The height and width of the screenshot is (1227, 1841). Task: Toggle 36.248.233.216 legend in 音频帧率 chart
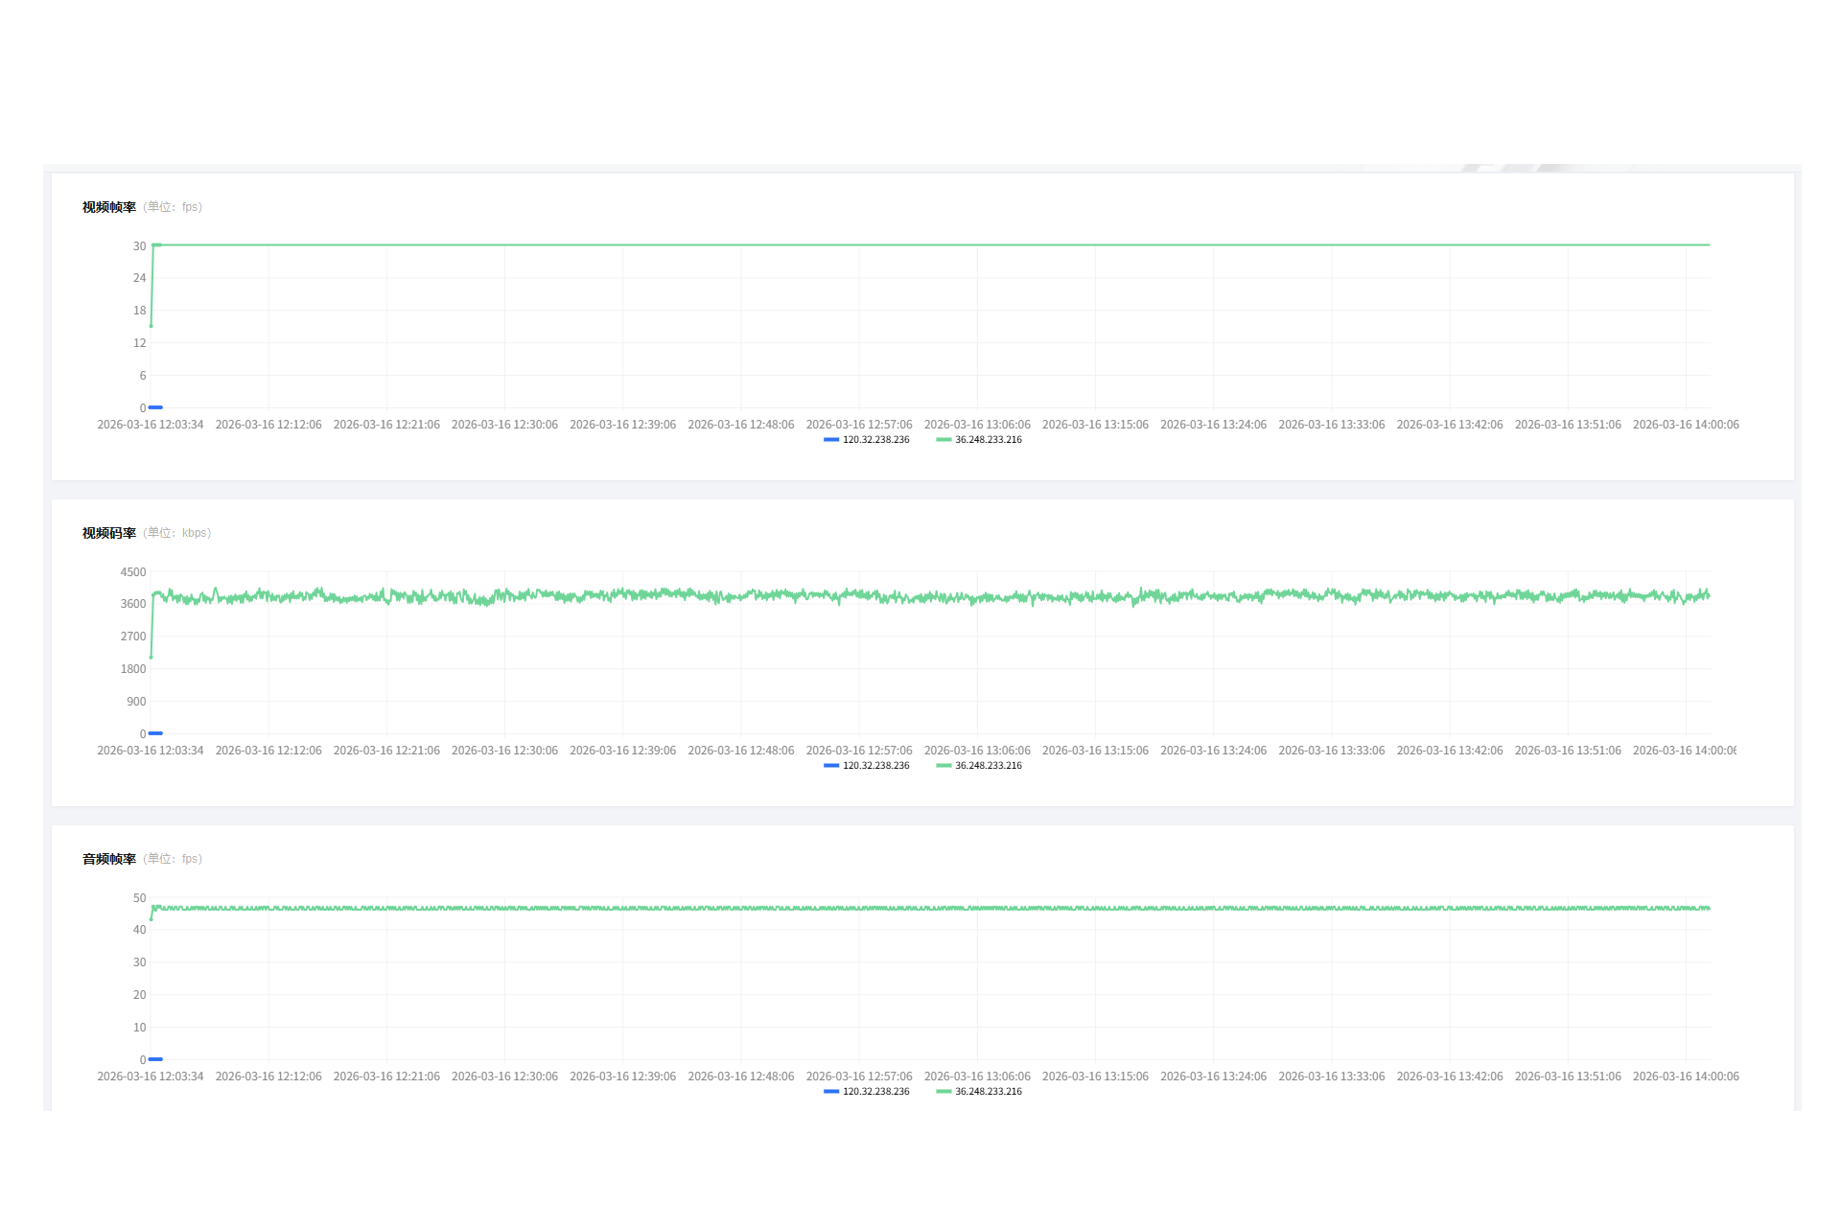pos(980,1092)
